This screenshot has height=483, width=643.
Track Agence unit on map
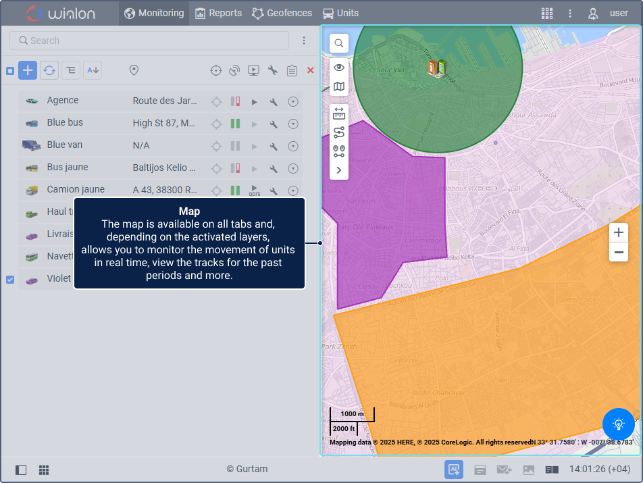(217, 102)
